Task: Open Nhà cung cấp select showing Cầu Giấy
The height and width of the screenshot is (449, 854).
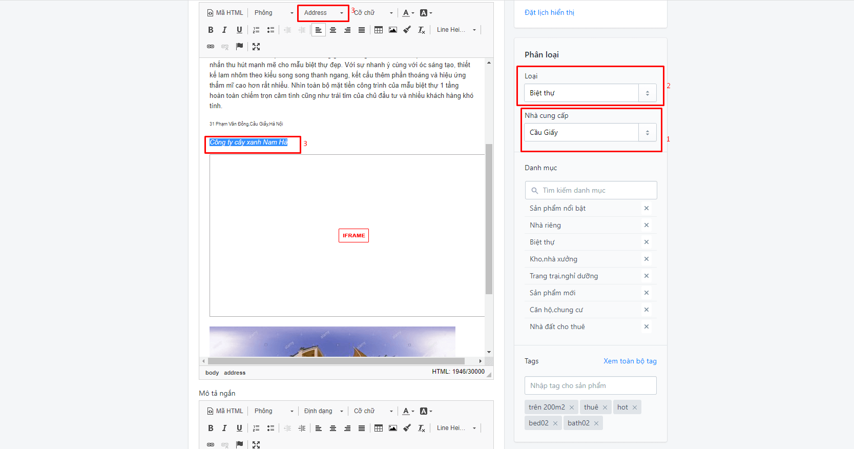Action: coord(590,132)
